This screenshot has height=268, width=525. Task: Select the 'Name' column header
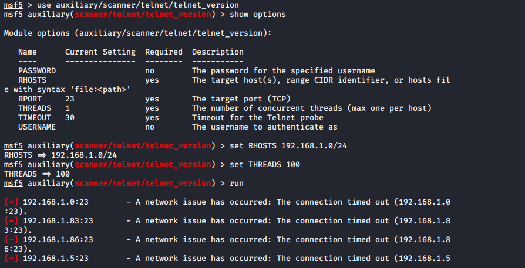point(28,52)
